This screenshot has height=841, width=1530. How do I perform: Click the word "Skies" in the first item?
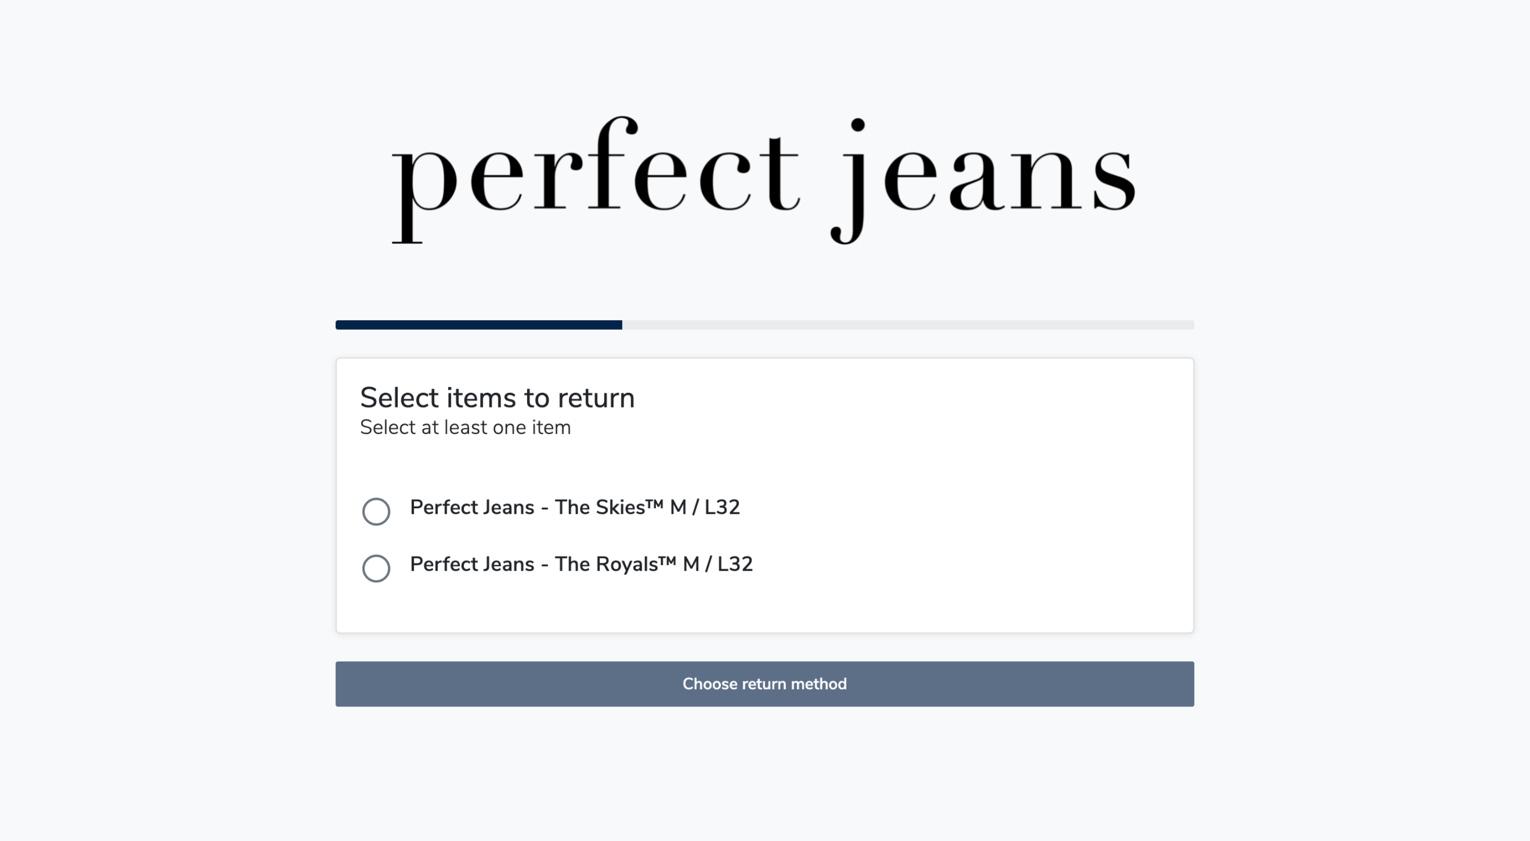click(x=620, y=507)
